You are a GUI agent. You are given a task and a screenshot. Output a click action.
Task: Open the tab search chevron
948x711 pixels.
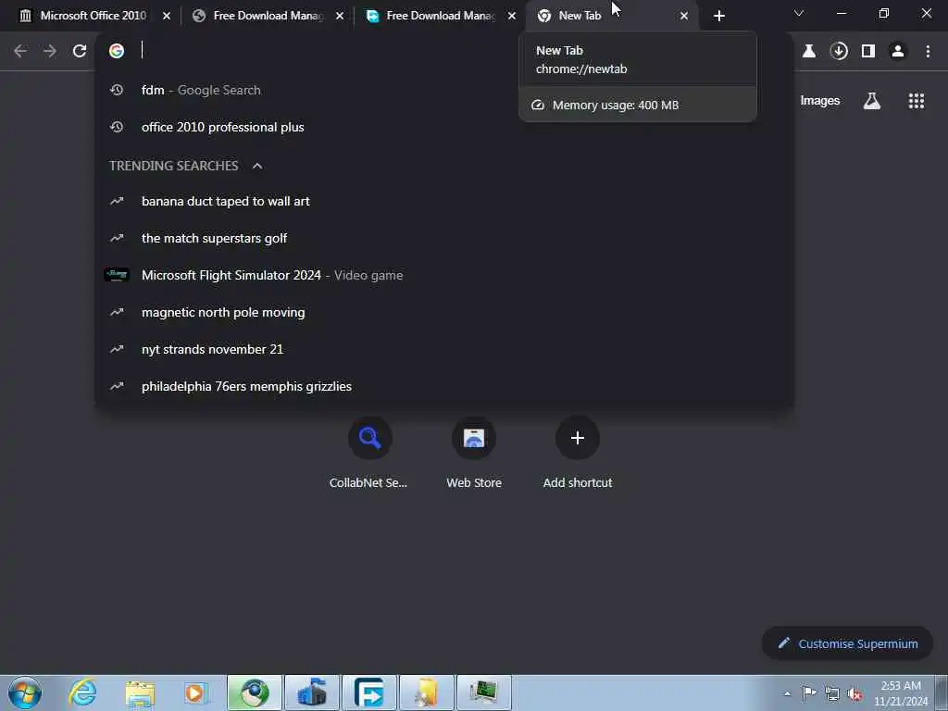[799, 13]
